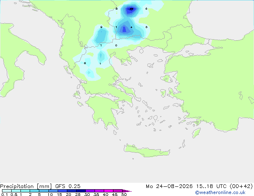This screenshot has height=196, width=254.
Task: Click legend scale label '0.1'
Action: 4,194
